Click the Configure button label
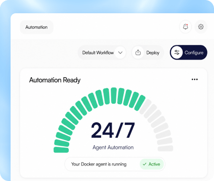This screenshot has width=214, height=181. (194, 53)
